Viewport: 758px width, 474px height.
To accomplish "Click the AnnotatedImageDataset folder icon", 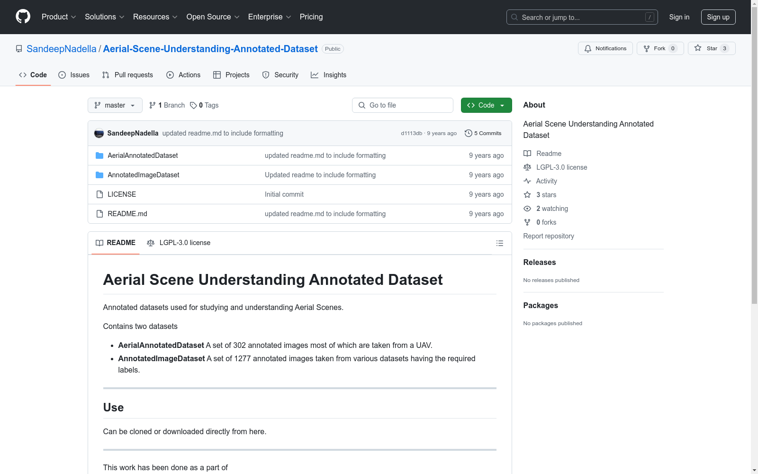I will coord(99,175).
